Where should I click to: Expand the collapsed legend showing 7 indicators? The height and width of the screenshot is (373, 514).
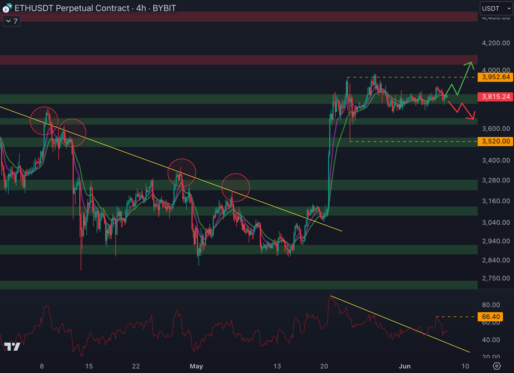(12, 21)
